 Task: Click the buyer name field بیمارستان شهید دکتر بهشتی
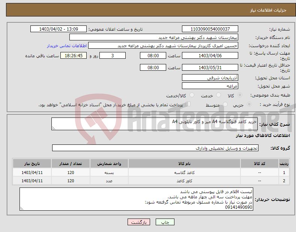click(x=154, y=37)
